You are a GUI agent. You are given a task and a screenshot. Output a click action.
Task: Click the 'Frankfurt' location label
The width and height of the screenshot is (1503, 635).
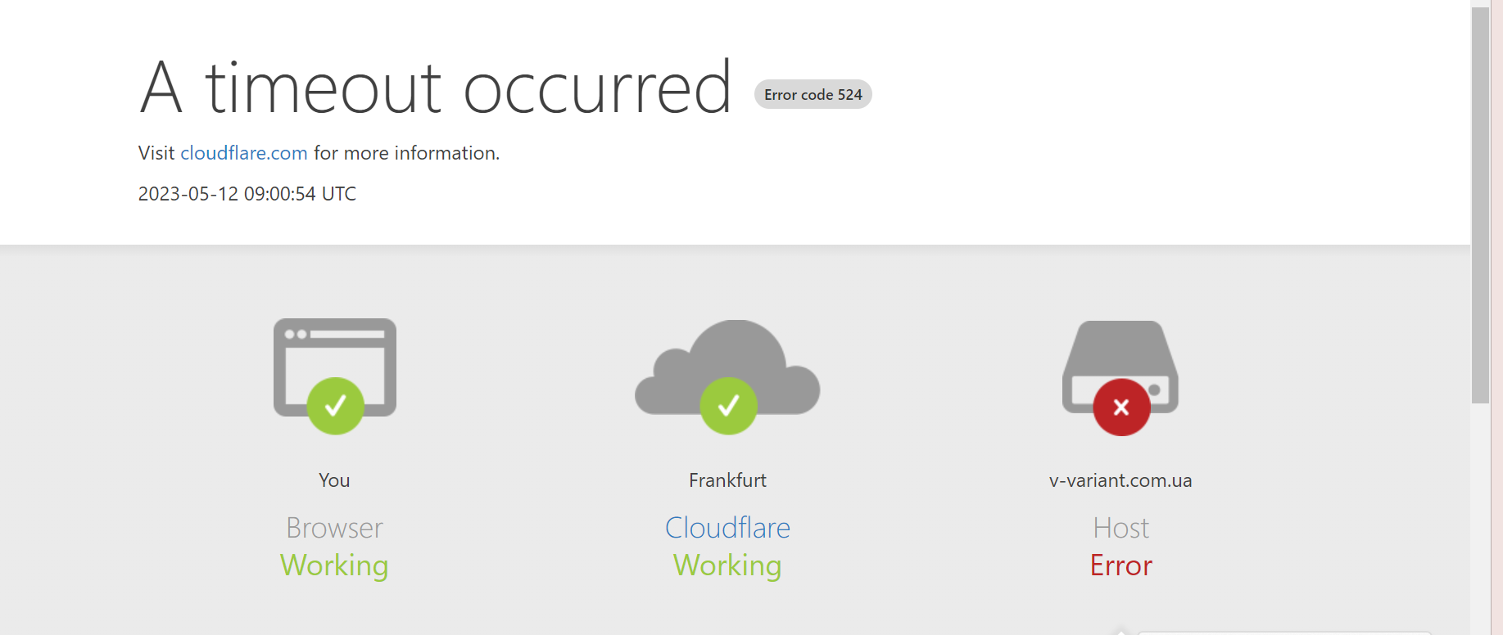[727, 480]
